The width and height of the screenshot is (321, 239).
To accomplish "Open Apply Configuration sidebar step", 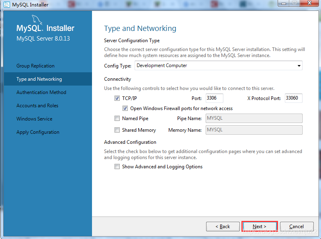I will 38,132.
